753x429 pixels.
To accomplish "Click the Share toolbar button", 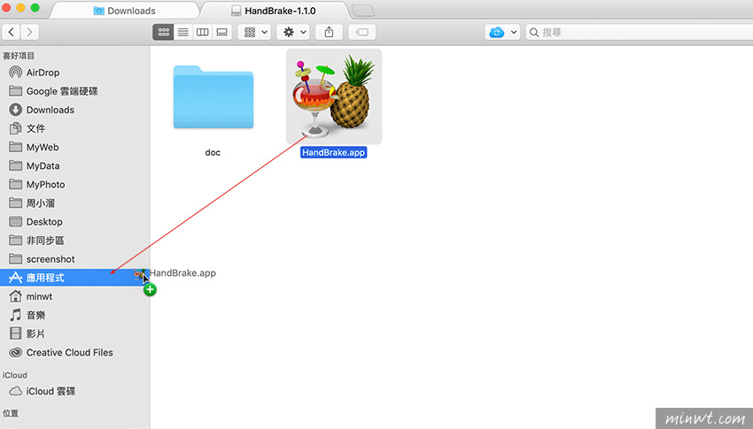I will pos(329,32).
